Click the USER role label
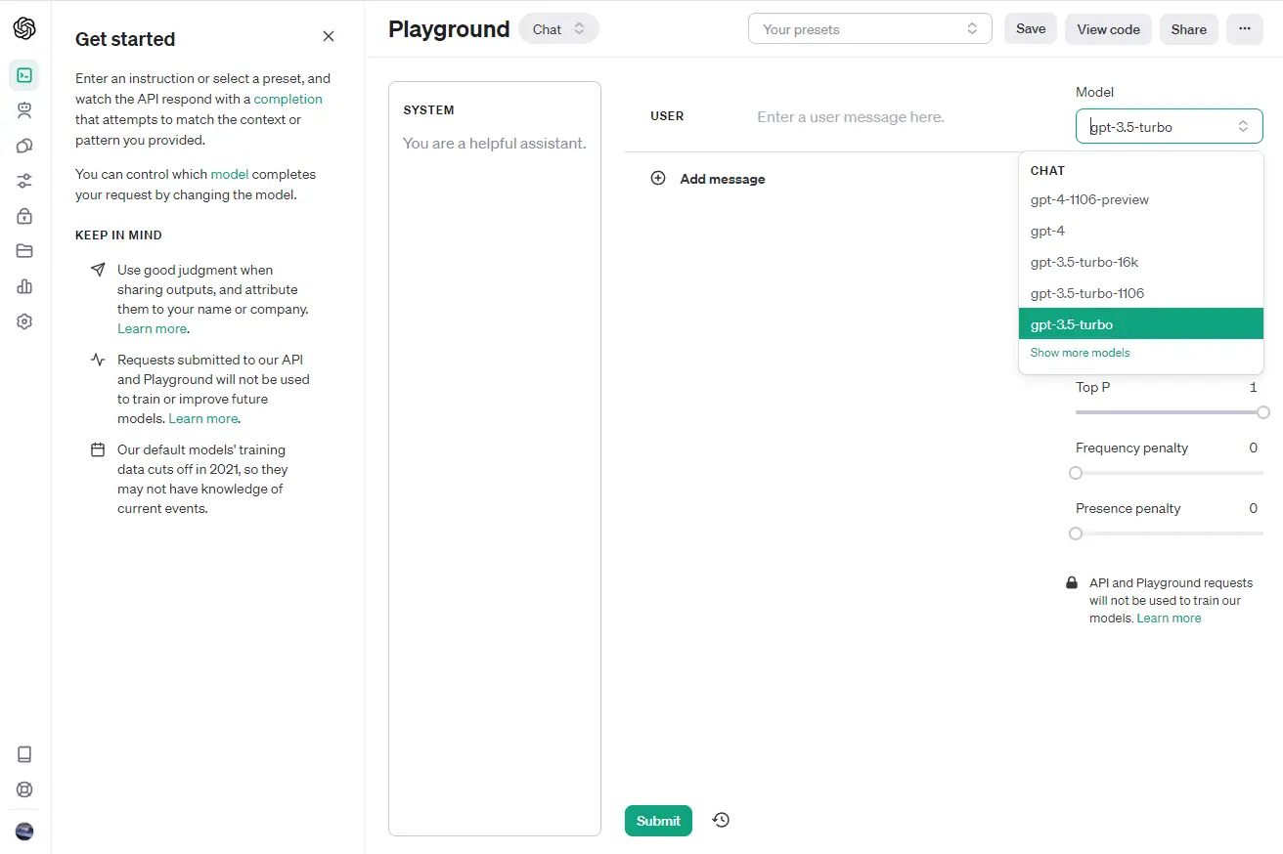 click(x=667, y=116)
